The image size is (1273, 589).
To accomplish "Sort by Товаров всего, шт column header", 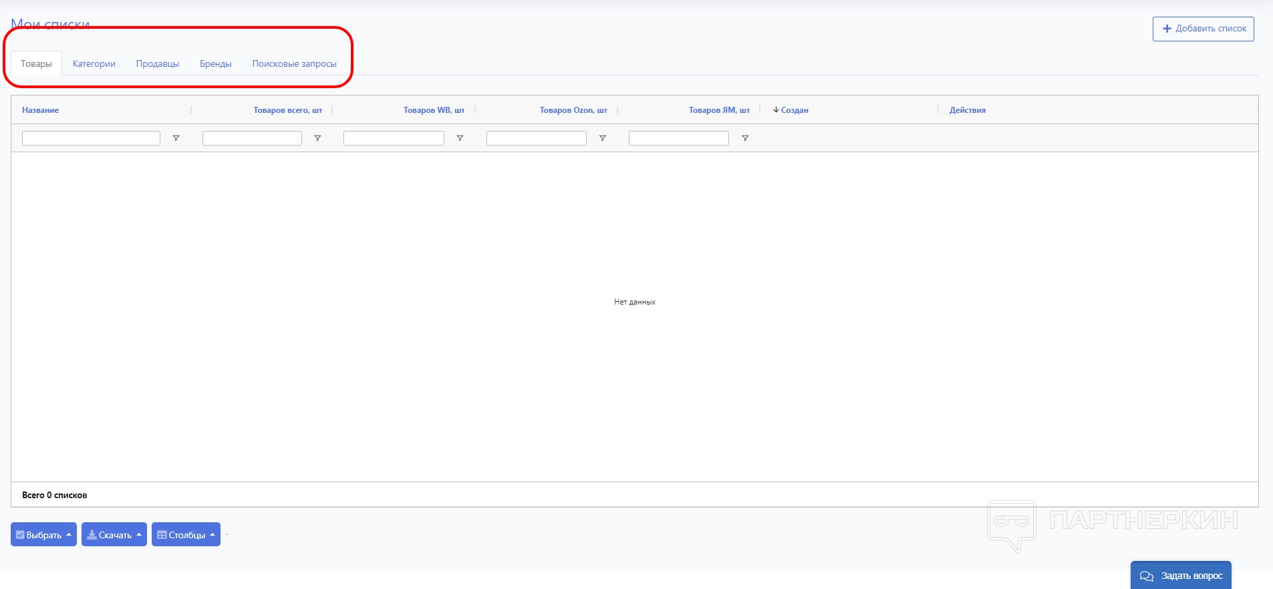I will click(287, 110).
